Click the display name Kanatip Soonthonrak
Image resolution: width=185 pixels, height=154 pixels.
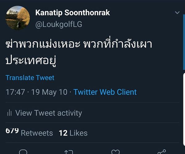point(72,13)
